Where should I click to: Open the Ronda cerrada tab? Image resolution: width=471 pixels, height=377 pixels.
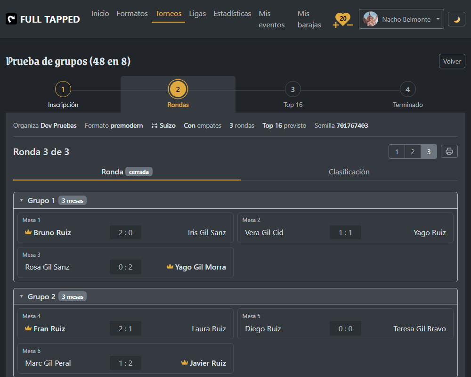tap(127, 172)
